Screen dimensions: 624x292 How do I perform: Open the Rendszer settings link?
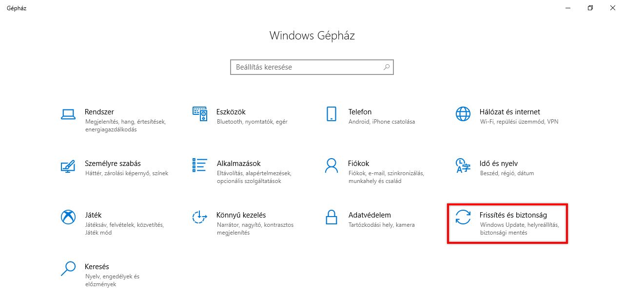click(99, 112)
